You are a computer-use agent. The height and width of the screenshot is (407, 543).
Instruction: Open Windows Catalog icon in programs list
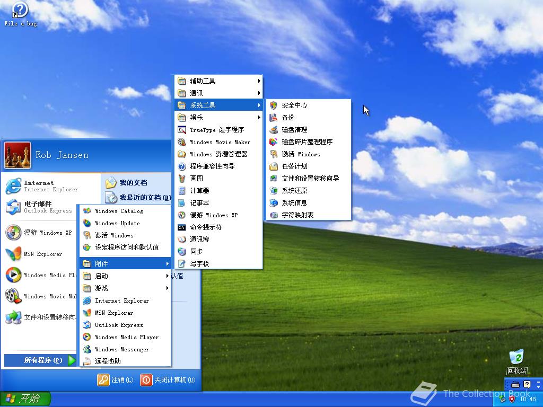(x=87, y=211)
